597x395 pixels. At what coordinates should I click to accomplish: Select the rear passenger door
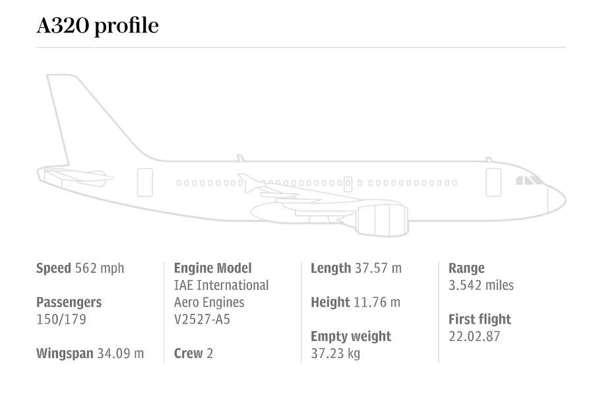pos(144,182)
